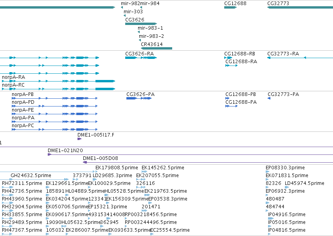Select the norpA-PD protein label
Image resolution: width=333 pixels, height=236 pixels.
pos(23,102)
